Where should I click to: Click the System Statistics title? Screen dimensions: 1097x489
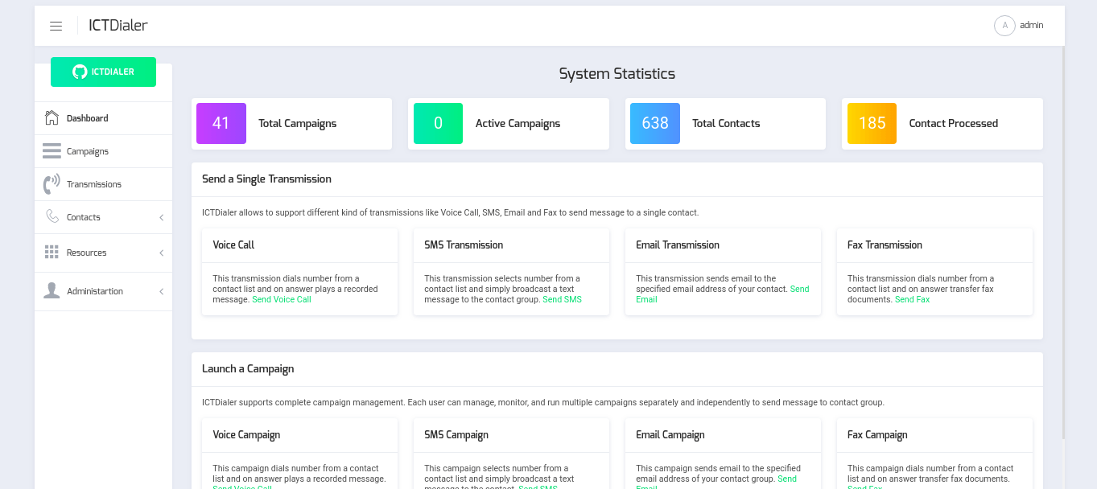click(x=617, y=73)
